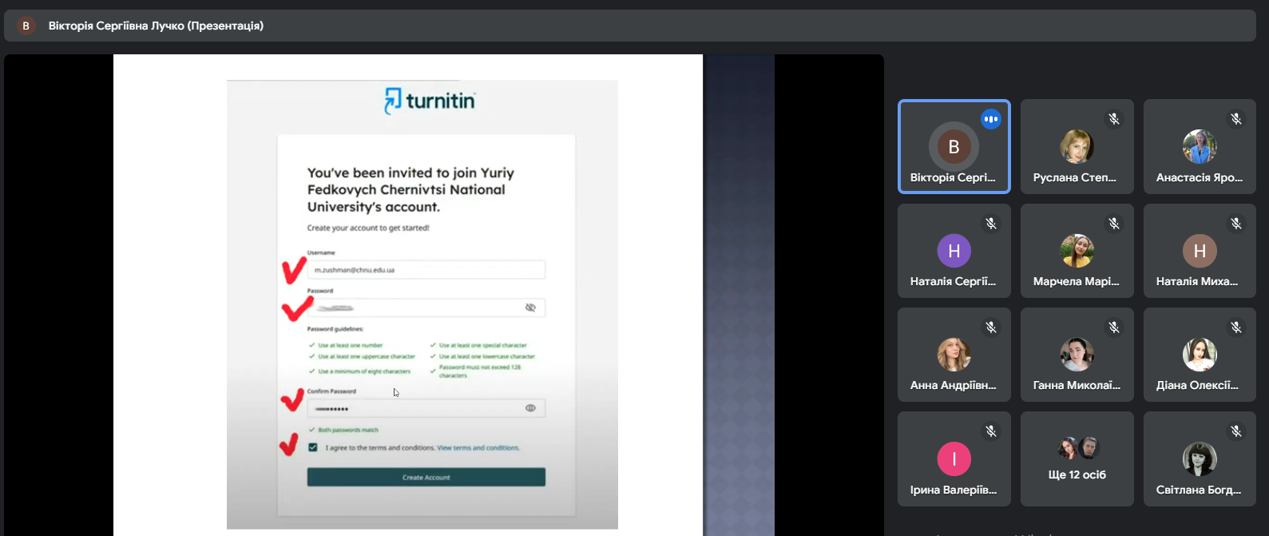This screenshot has height=536, width=1269.
Task: Click the 'Both passwords match' message
Action: (348, 430)
